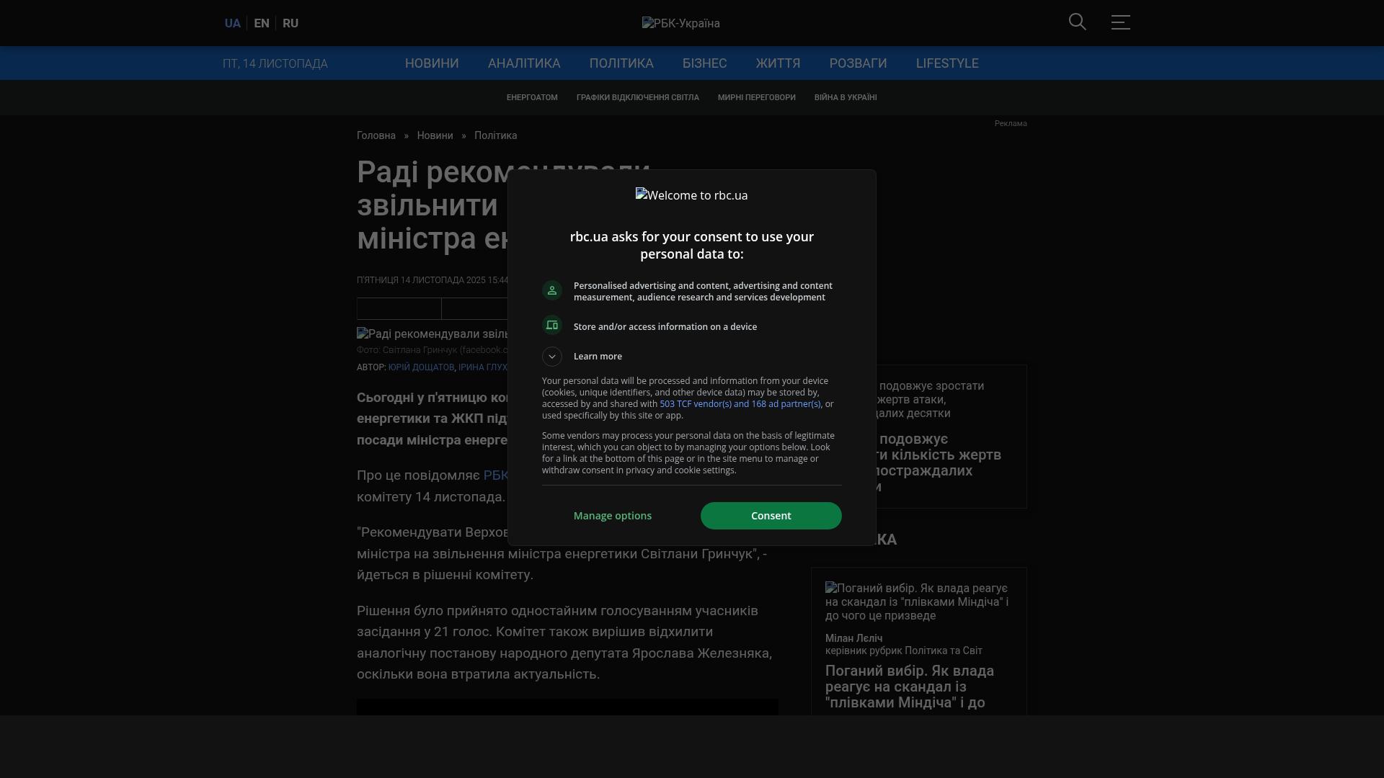The height and width of the screenshot is (778, 1384).
Task: Expand Learn more chevron in consent dialog
Action: tap(552, 357)
